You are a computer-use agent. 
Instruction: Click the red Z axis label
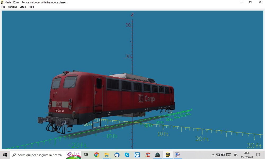132,15
